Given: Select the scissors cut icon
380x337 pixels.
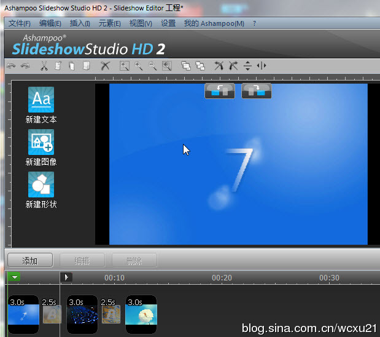Looking at the screenshot, I should [x=44, y=66].
